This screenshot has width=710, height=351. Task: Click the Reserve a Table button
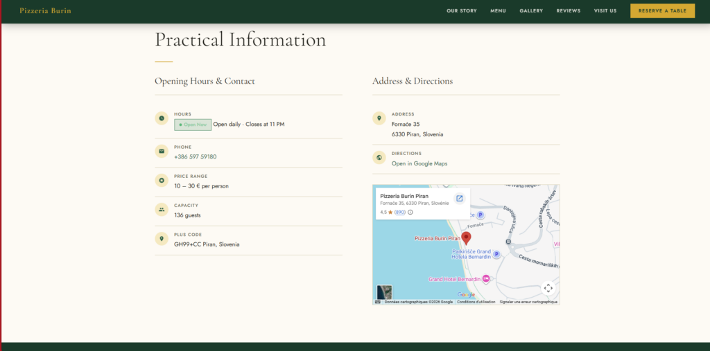tap(662, 11)
